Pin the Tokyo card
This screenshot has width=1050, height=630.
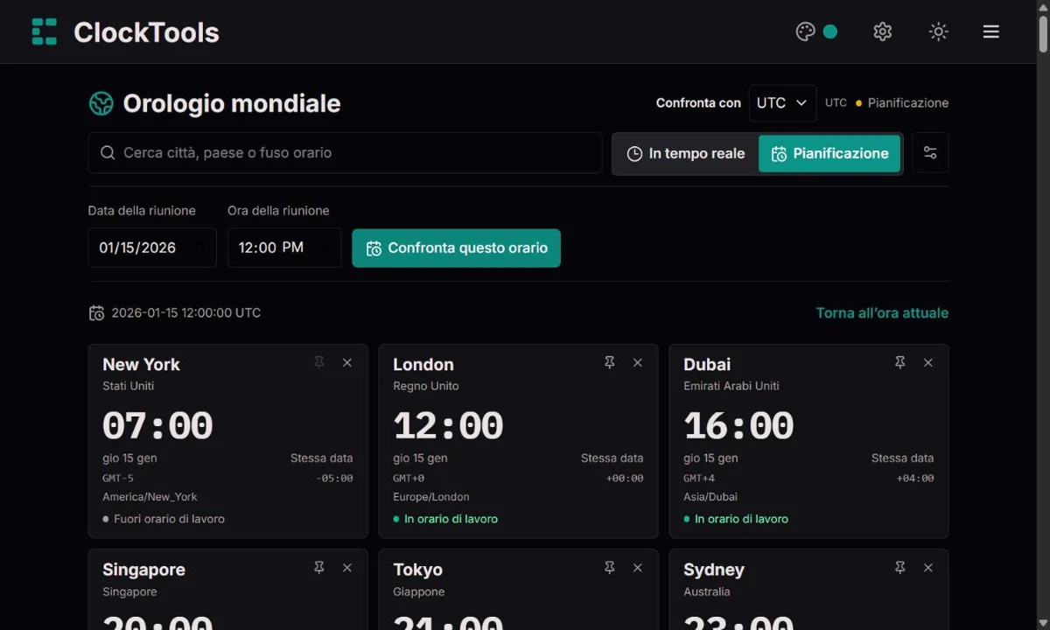coord(610,568)
